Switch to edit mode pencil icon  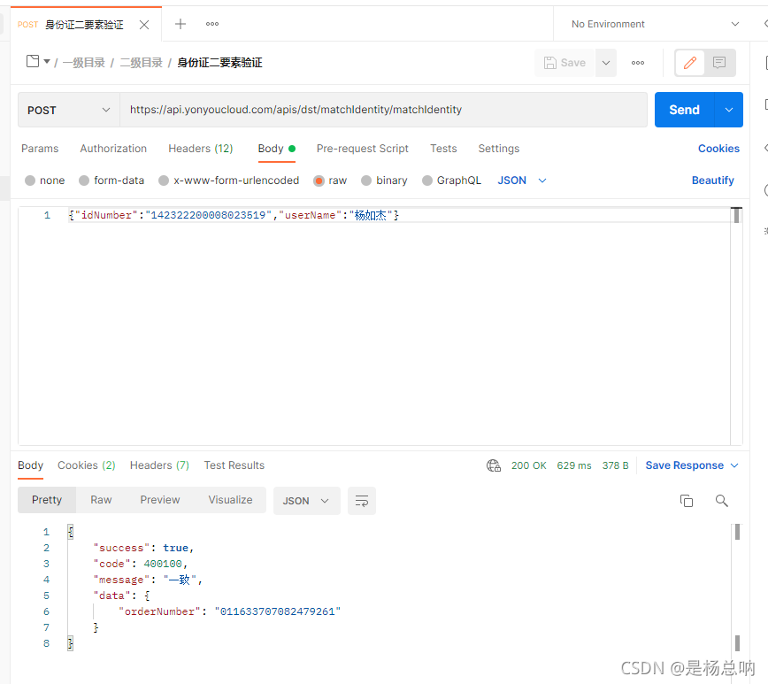(x=690, y=63)
